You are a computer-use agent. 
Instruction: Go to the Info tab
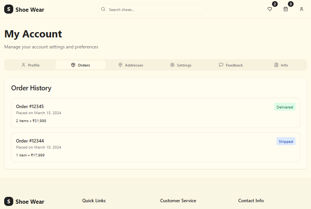point(281,65)
